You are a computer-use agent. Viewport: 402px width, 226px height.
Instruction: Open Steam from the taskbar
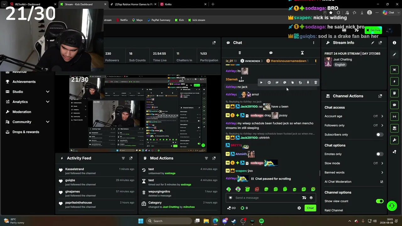[234, 221]
